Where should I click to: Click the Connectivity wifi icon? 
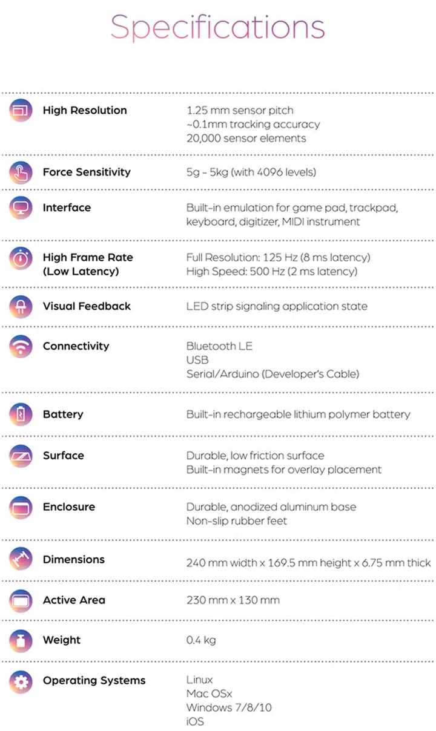[21, 347]
